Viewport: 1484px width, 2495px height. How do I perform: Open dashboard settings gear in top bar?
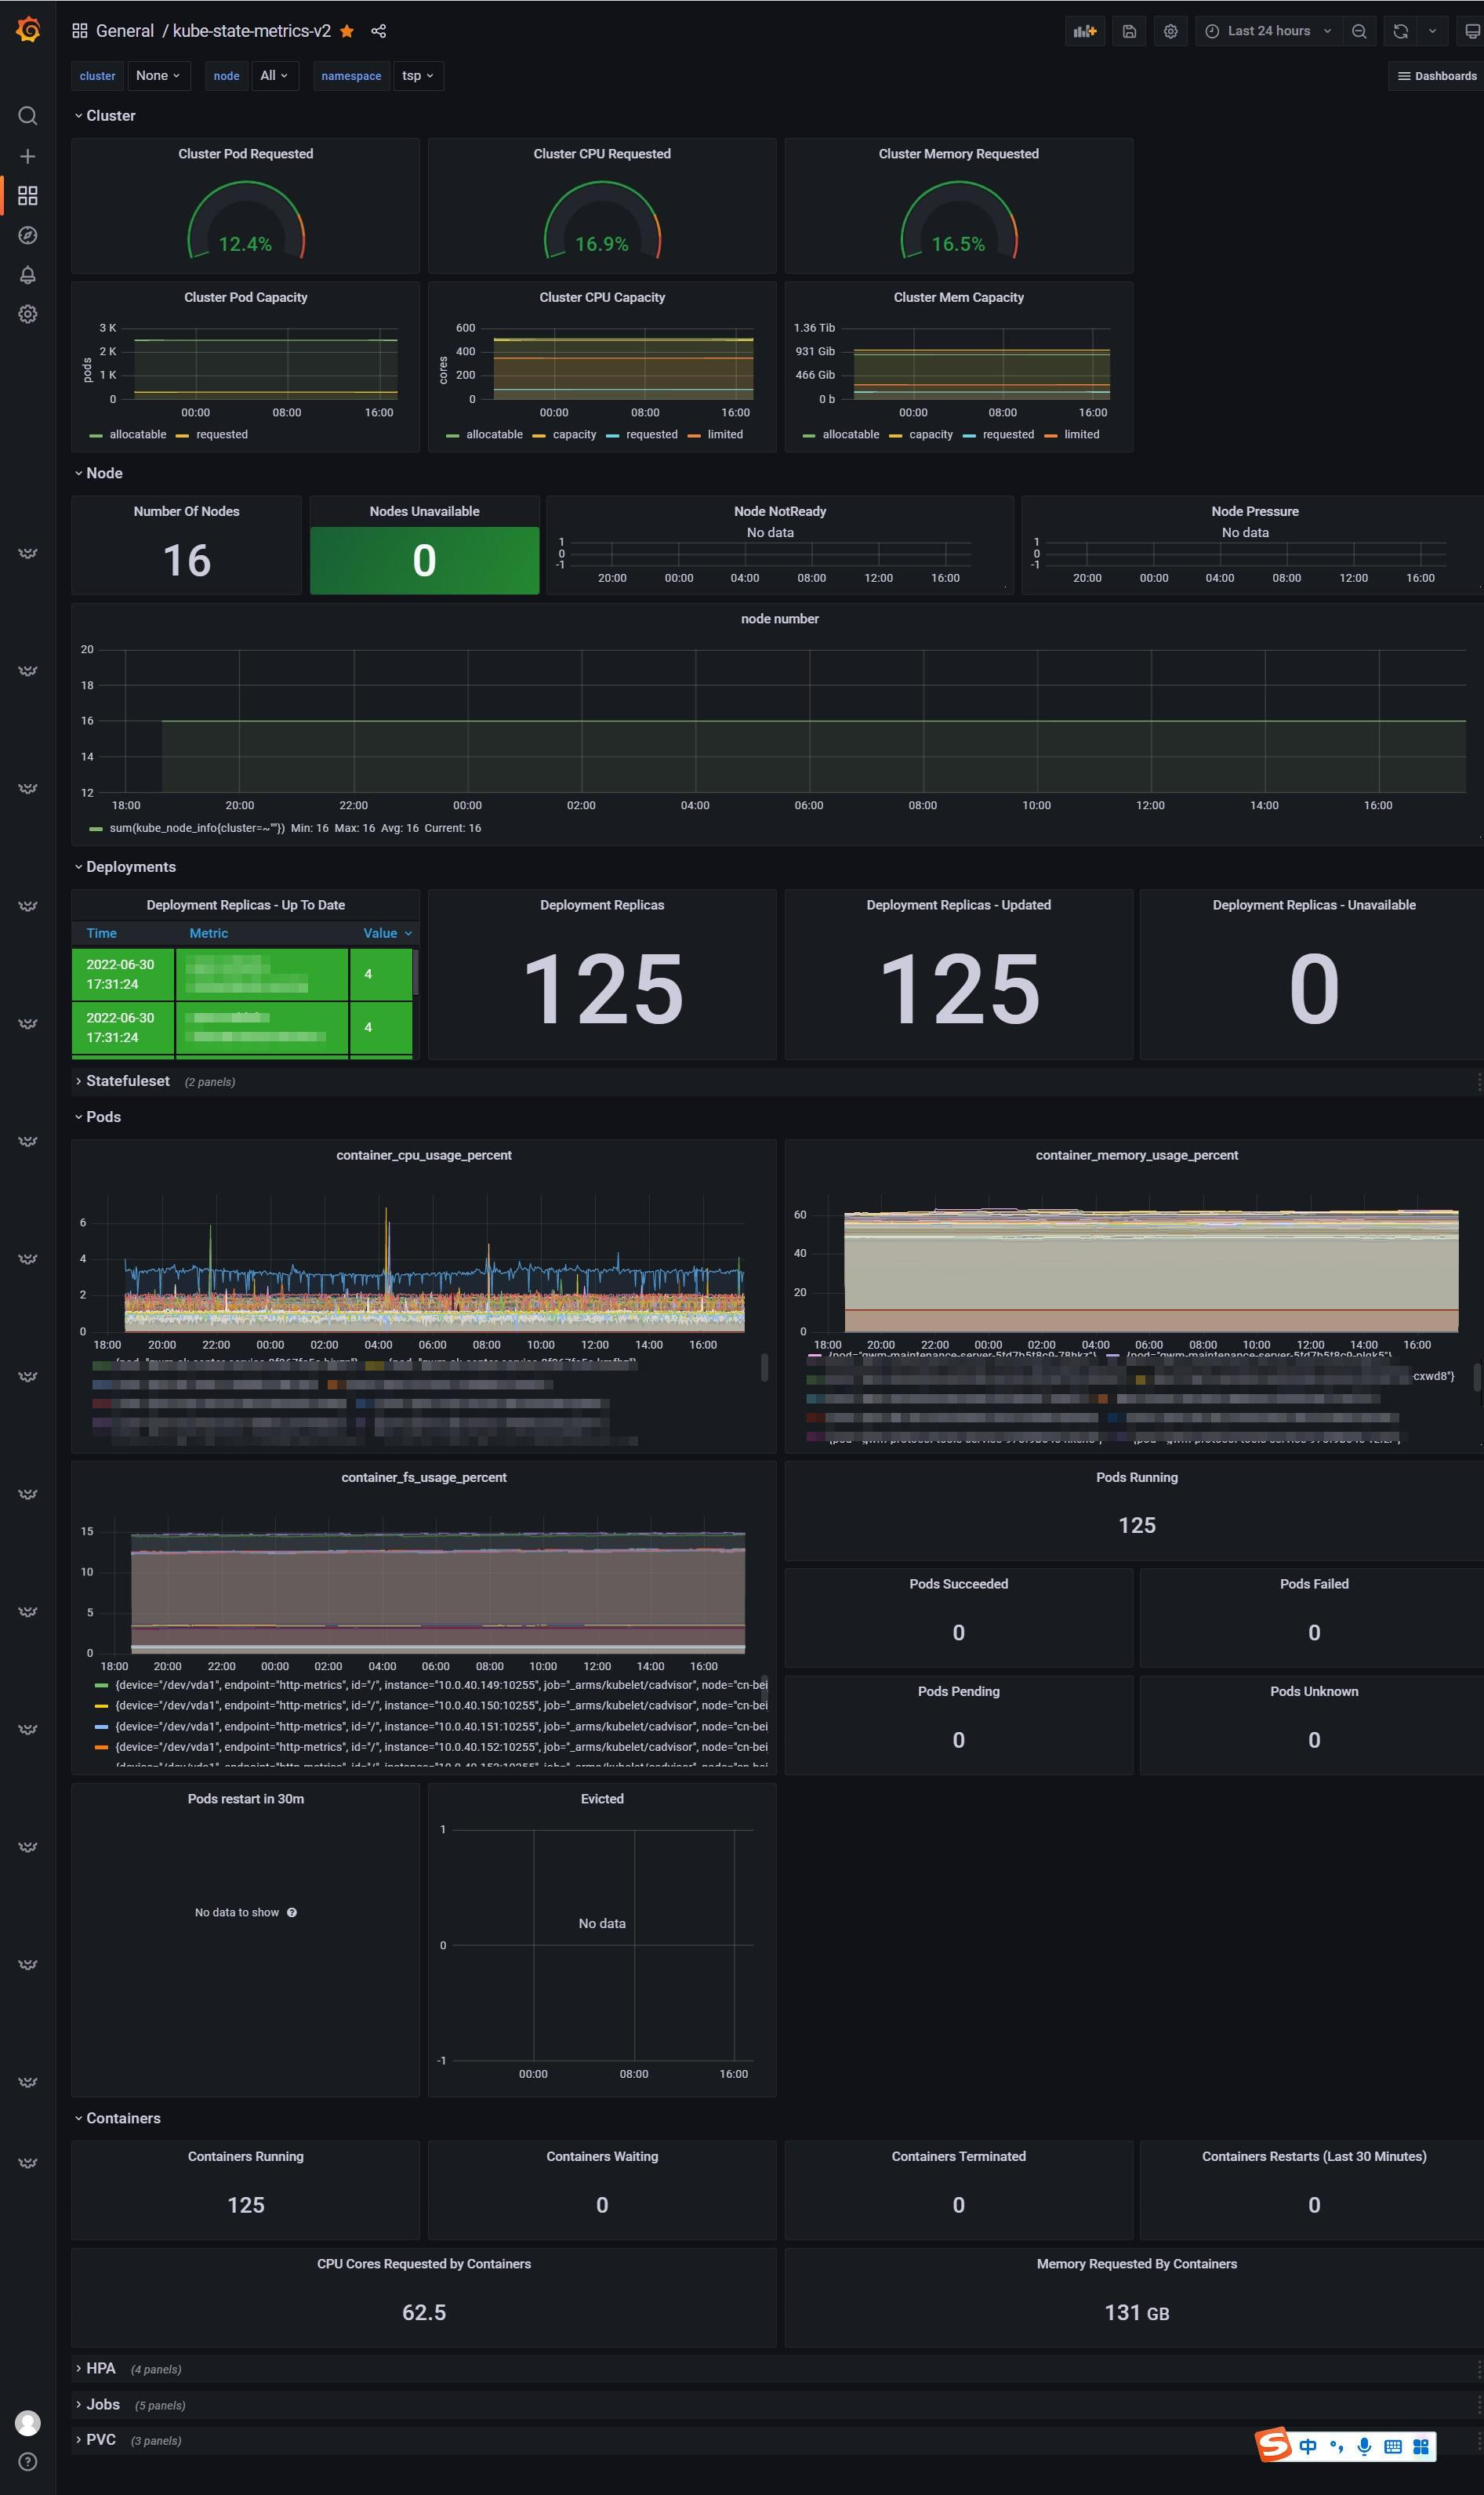tap(1171, 31)
